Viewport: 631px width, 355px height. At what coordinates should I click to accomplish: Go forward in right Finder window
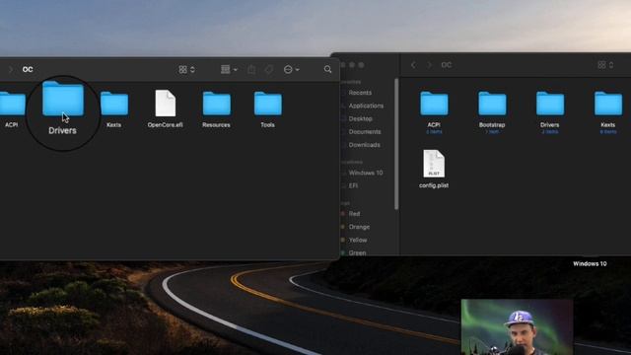pos(429,65)
